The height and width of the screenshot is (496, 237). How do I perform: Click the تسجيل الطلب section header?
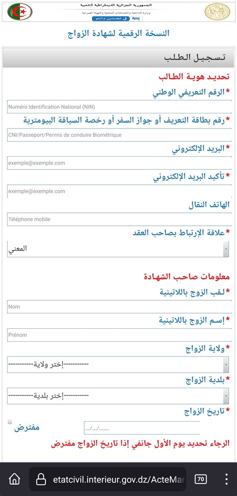(119, 57)
